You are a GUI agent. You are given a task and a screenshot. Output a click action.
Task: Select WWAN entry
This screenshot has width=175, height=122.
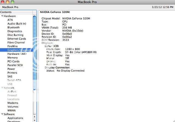[x=11, y=110]
